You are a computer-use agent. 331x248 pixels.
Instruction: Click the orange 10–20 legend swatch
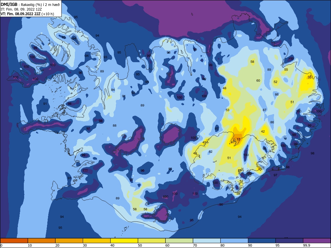click(x=42, y=241)
